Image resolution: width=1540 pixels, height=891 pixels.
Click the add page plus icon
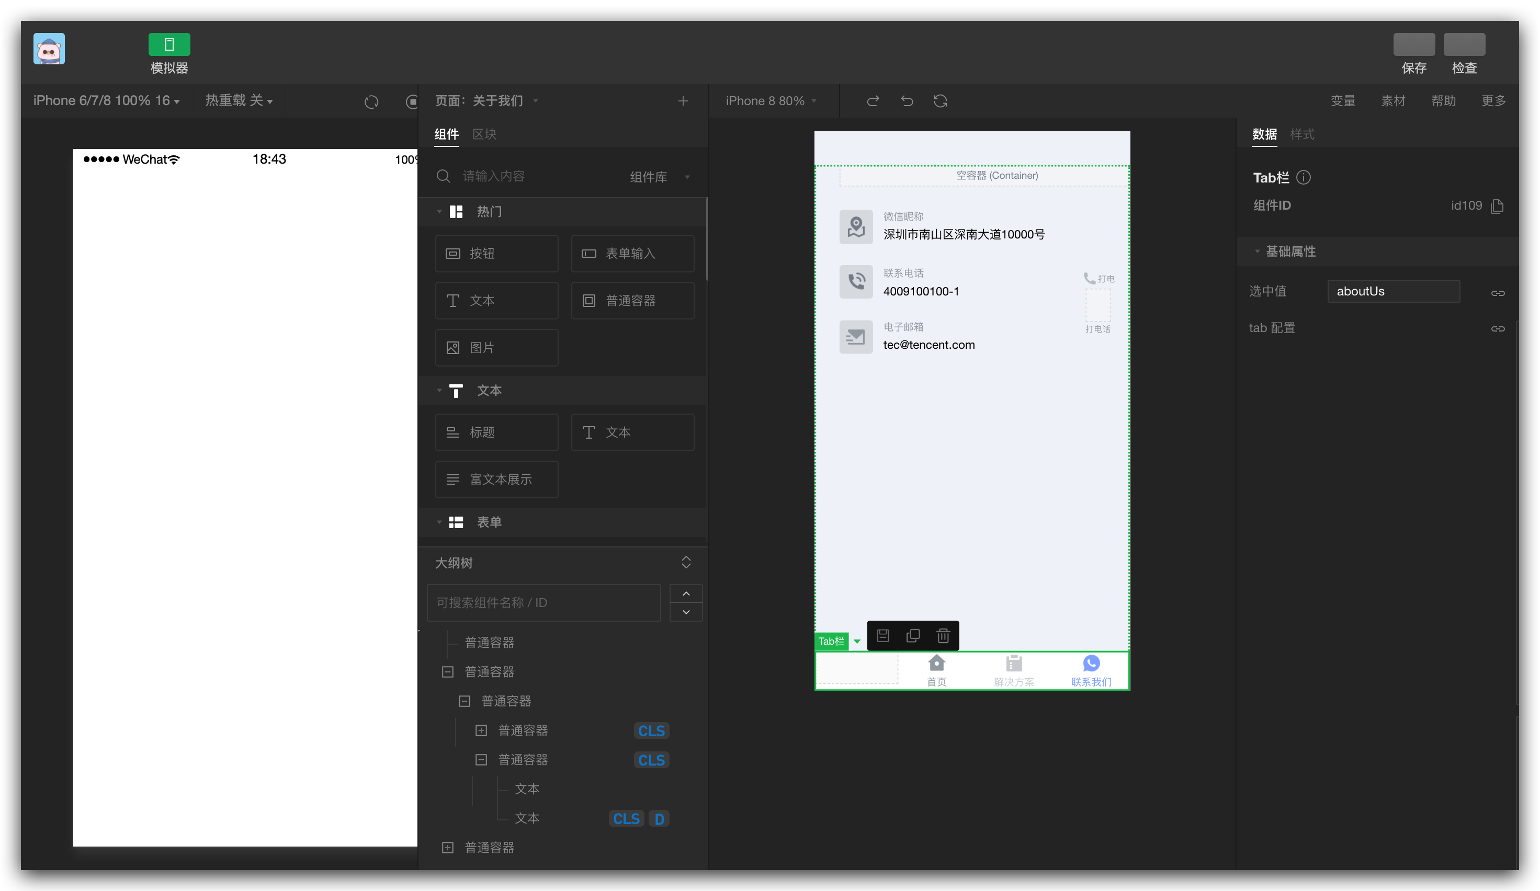pyautogui.click(x=683, y=101)
